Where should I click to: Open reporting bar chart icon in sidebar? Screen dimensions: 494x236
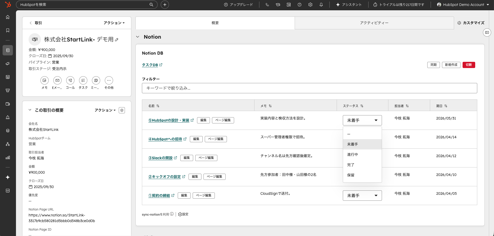coord(8,157)
